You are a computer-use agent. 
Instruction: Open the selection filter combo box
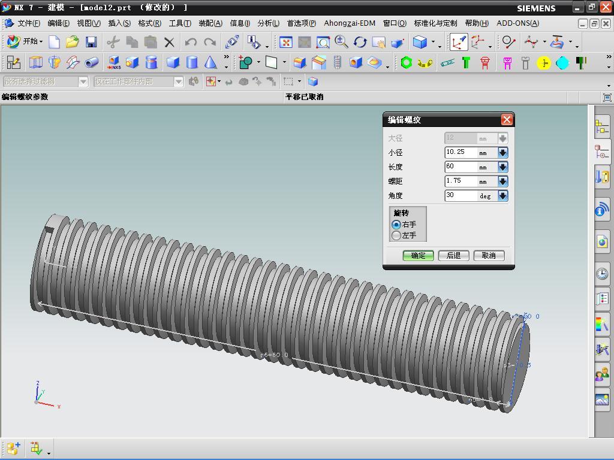coord(46,81)
